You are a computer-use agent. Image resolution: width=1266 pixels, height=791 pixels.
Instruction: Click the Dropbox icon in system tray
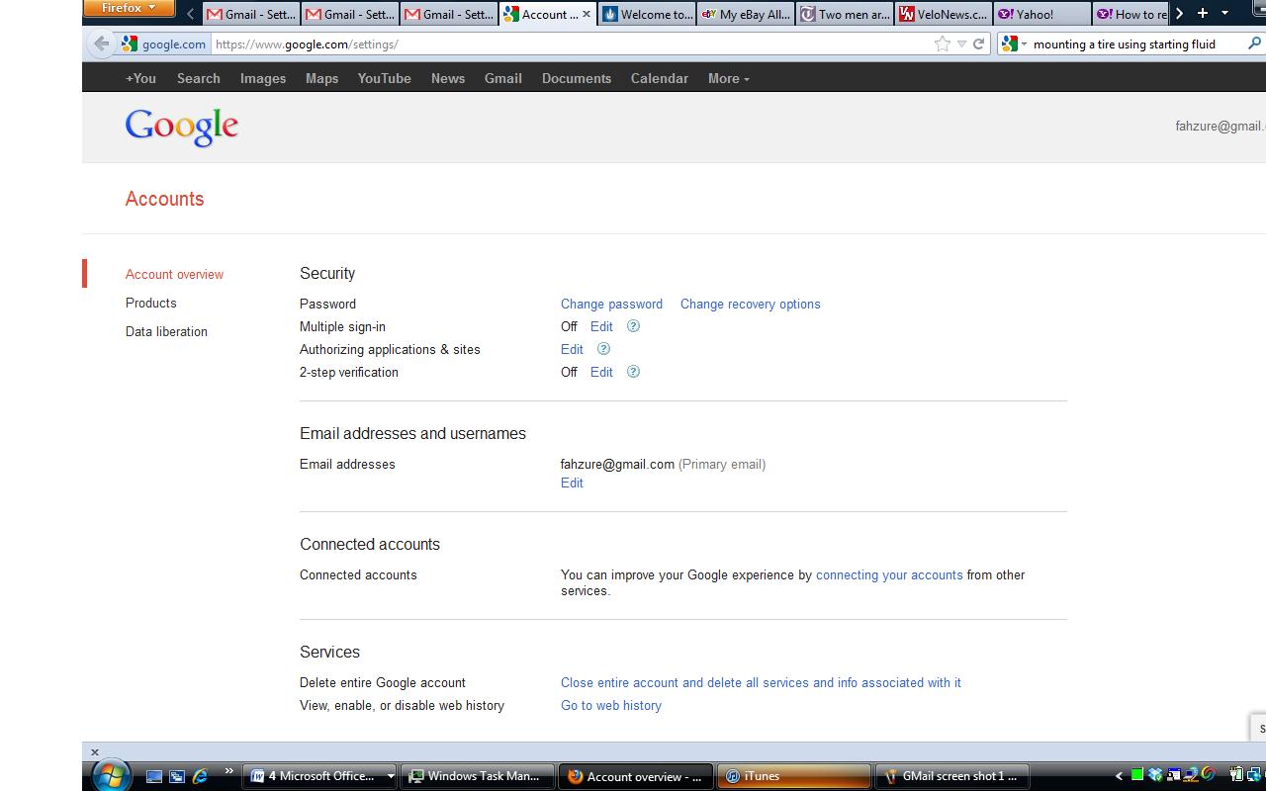pos(1155,776)
